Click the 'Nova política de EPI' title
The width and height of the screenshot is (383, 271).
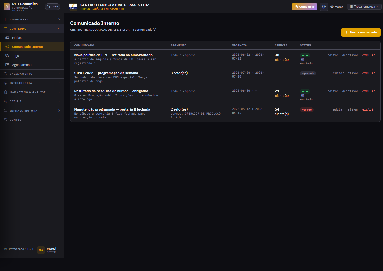point(113,55)
